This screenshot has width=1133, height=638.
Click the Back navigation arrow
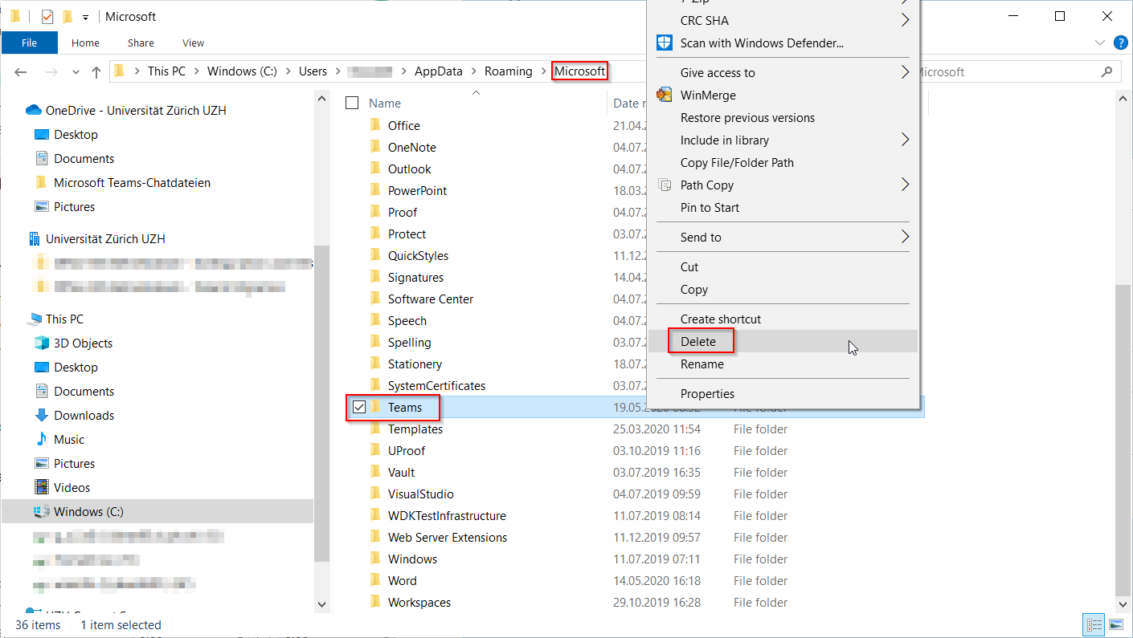pyautogui.click(x=21, y=71)
